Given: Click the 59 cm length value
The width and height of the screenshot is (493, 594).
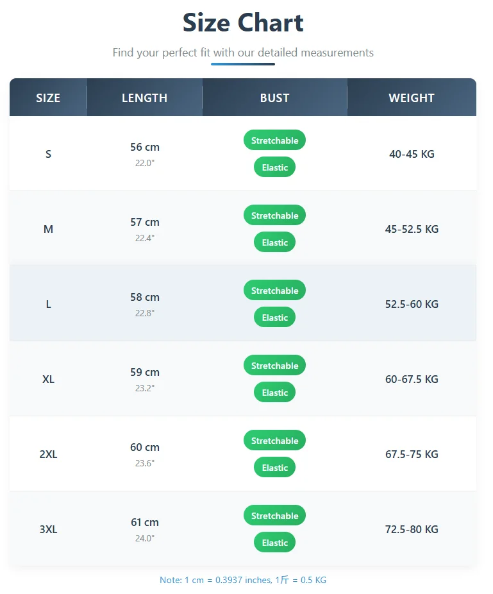Looking at the screenshot, I should click(x=145, y=372).
